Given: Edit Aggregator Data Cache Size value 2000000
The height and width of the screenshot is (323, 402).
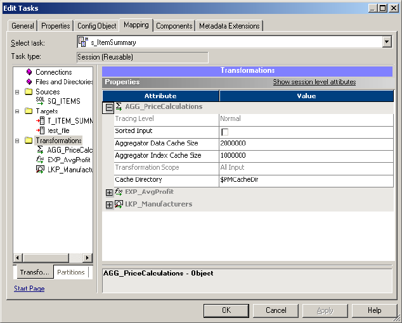Looking at the screenshot, I should (306, 143).
